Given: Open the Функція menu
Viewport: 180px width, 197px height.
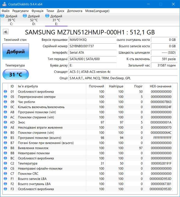Looking at the screenshot, I should 37,11.
